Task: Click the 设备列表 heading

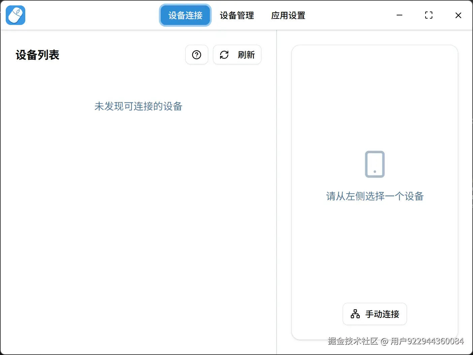Action: 37,55
